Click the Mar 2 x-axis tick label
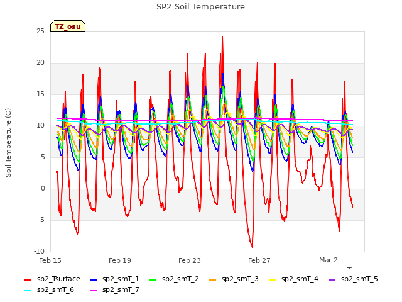This screenshot has height=302, width=402. tap(329, 260)
